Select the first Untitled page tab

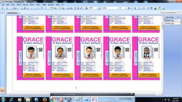click(x=172, y=20)
